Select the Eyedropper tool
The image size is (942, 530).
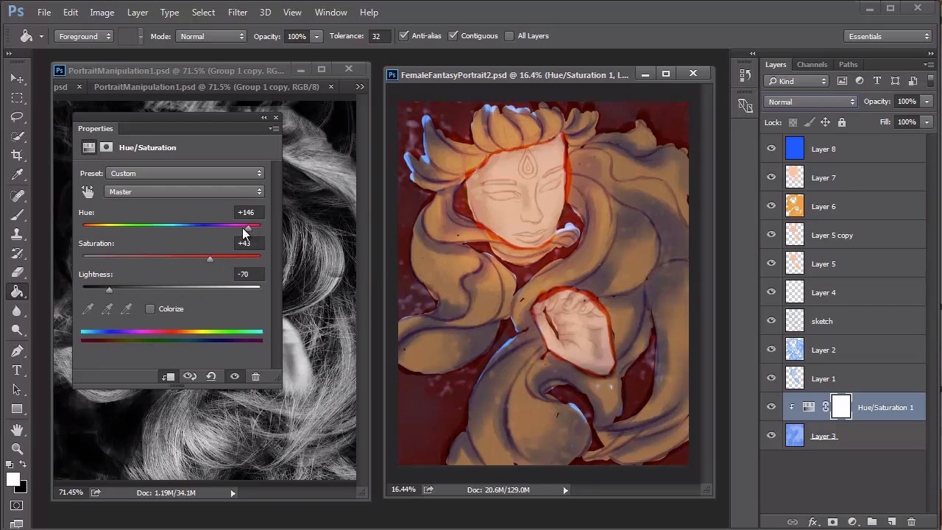[17, 174]
